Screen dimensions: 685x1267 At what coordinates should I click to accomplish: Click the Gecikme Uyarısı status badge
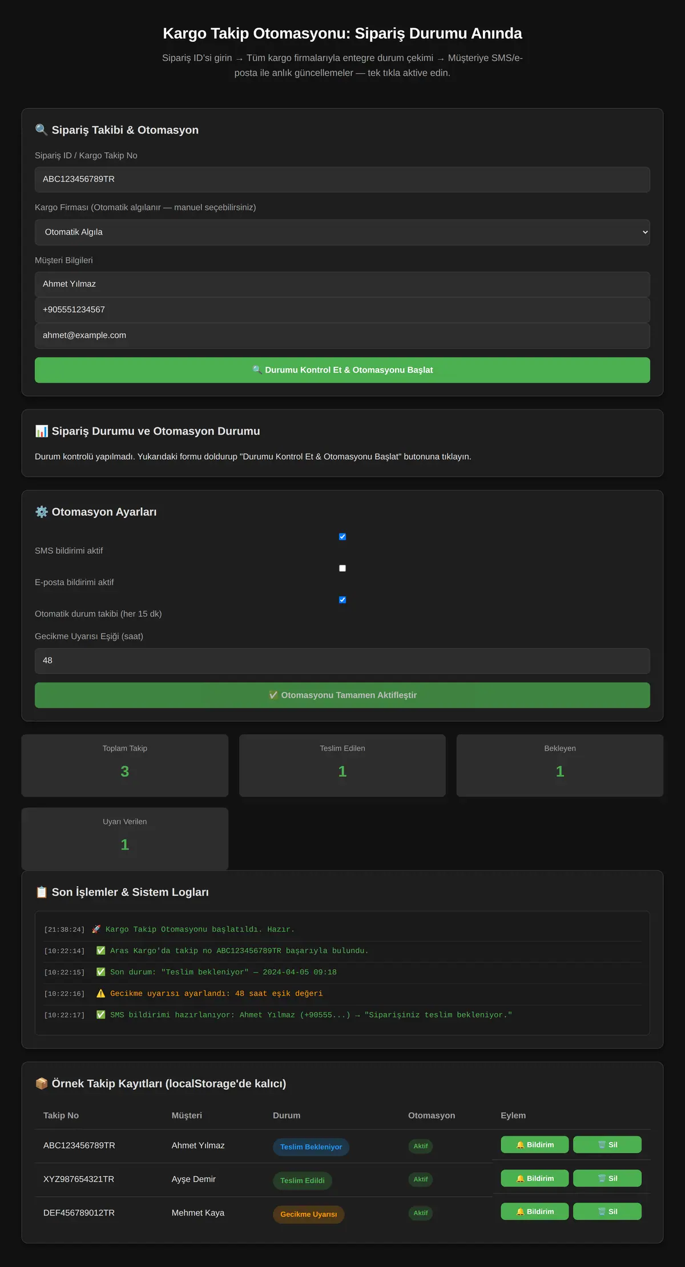[309, 1214]
